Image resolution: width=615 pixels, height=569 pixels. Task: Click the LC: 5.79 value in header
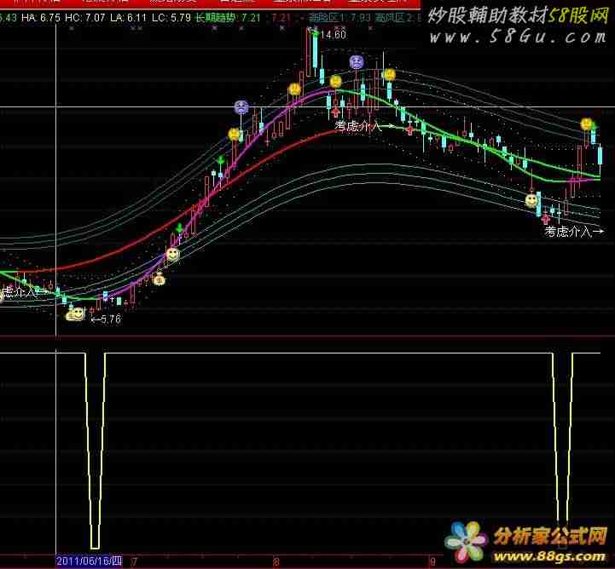pyautogui.click(x=171, y=18)
